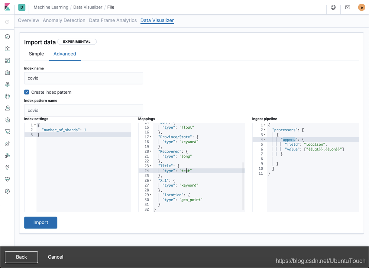Open APM from the sidebar

[7, 132]
